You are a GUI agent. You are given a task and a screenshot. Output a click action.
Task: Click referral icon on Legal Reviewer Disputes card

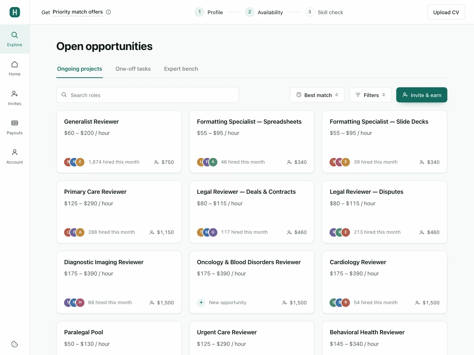coord(422,233)
